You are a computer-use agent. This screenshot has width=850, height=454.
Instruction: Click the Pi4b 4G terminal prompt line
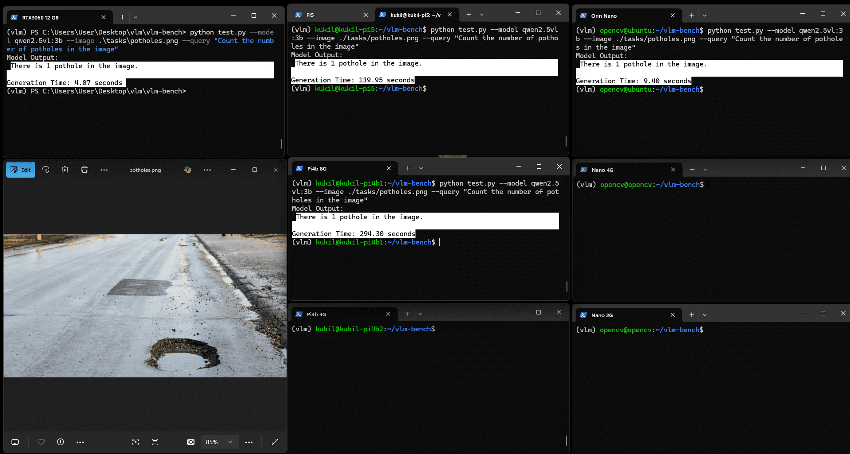click(x=363, y=329)
